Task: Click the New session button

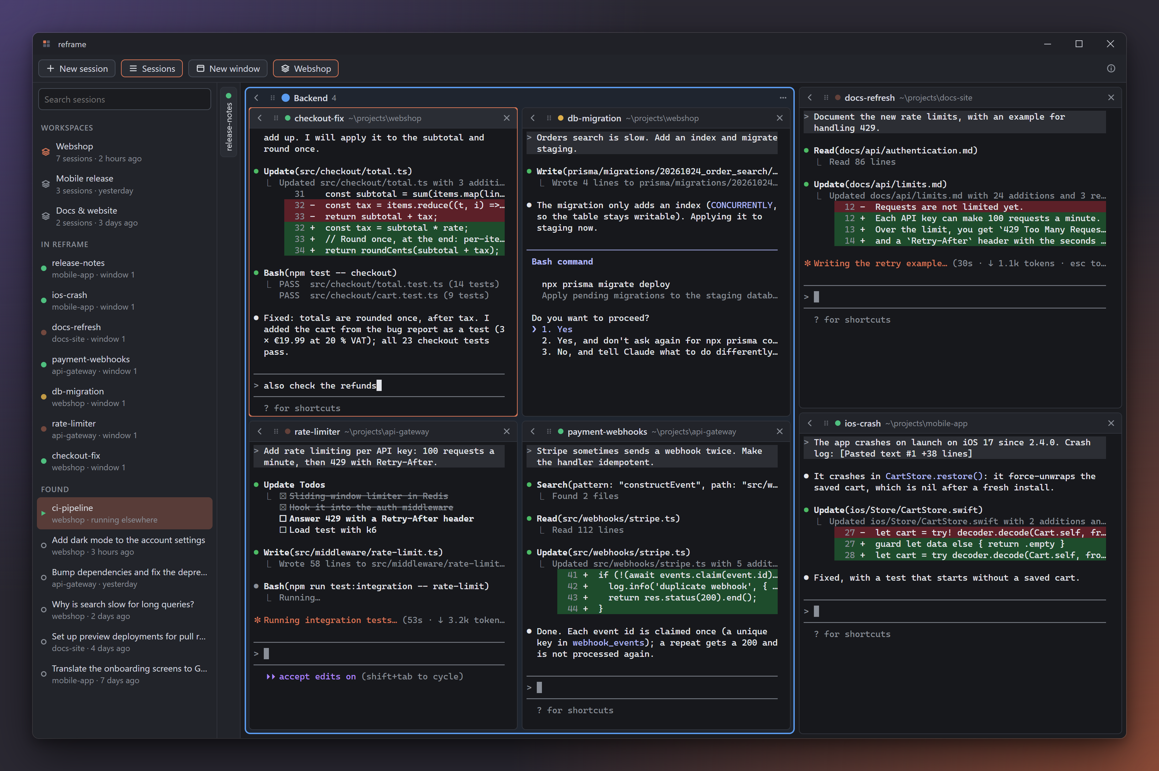Action: (x=77, y=68)
